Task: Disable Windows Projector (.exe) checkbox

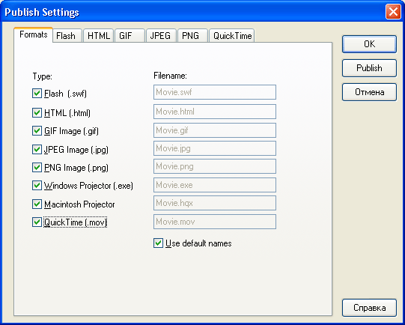Action: pyautogui.click(x=37, y=186)
